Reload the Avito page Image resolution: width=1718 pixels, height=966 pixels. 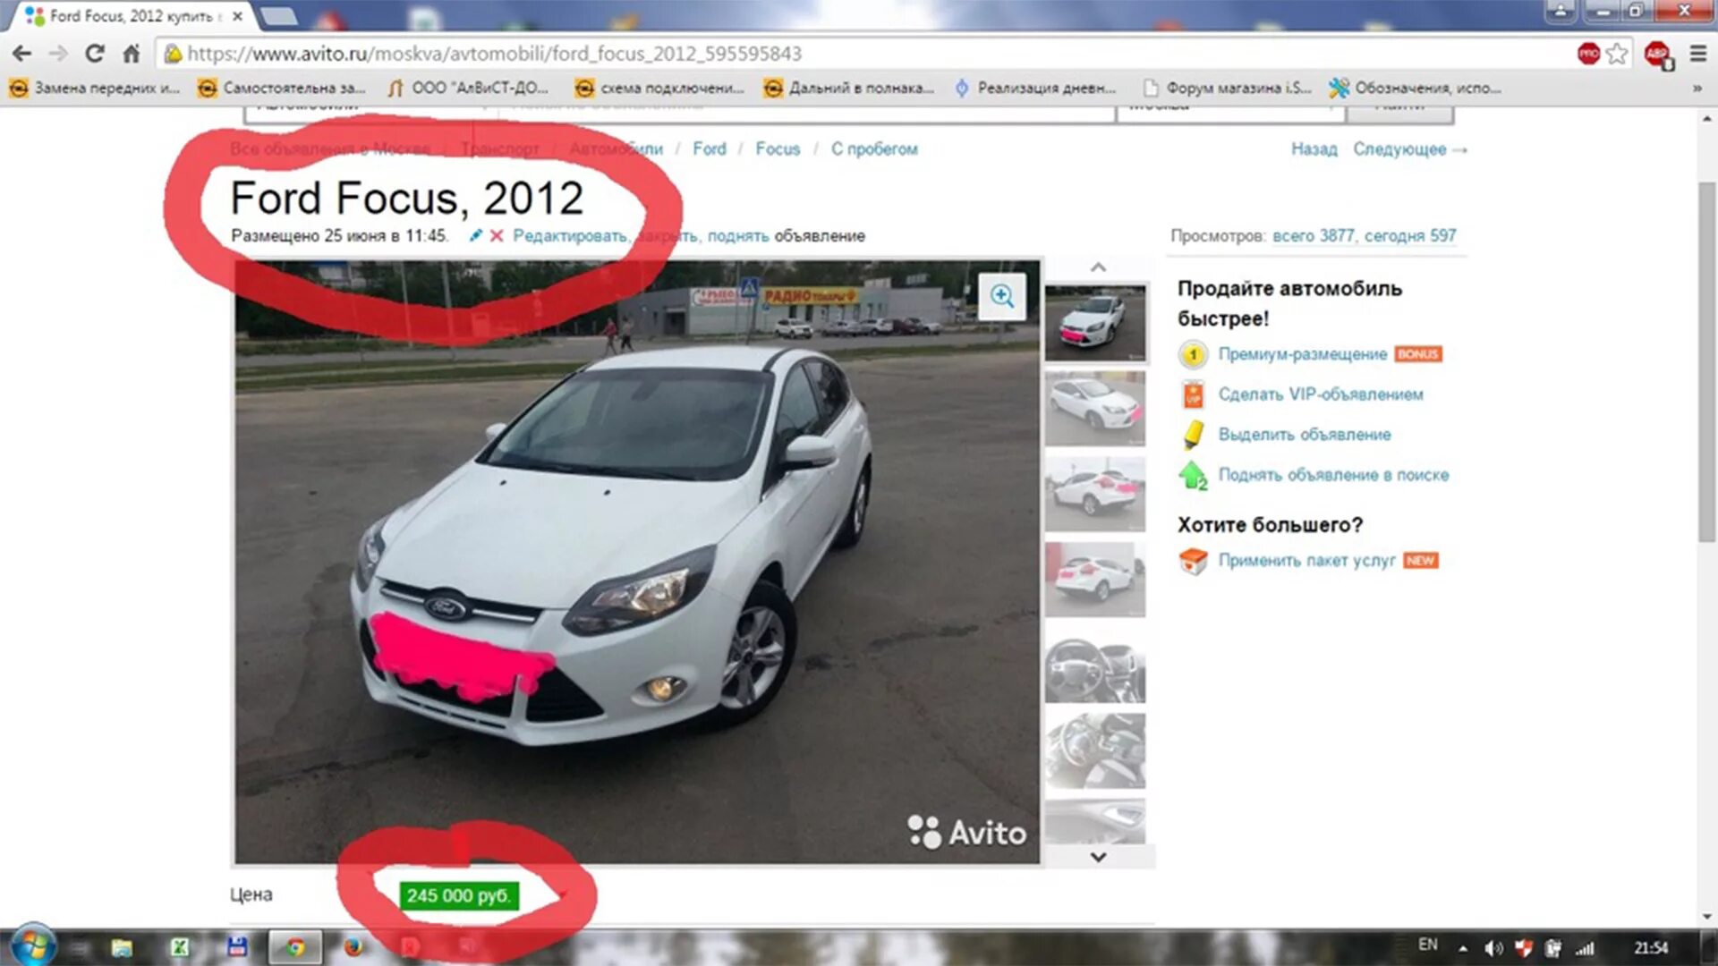tap(95, 54)
